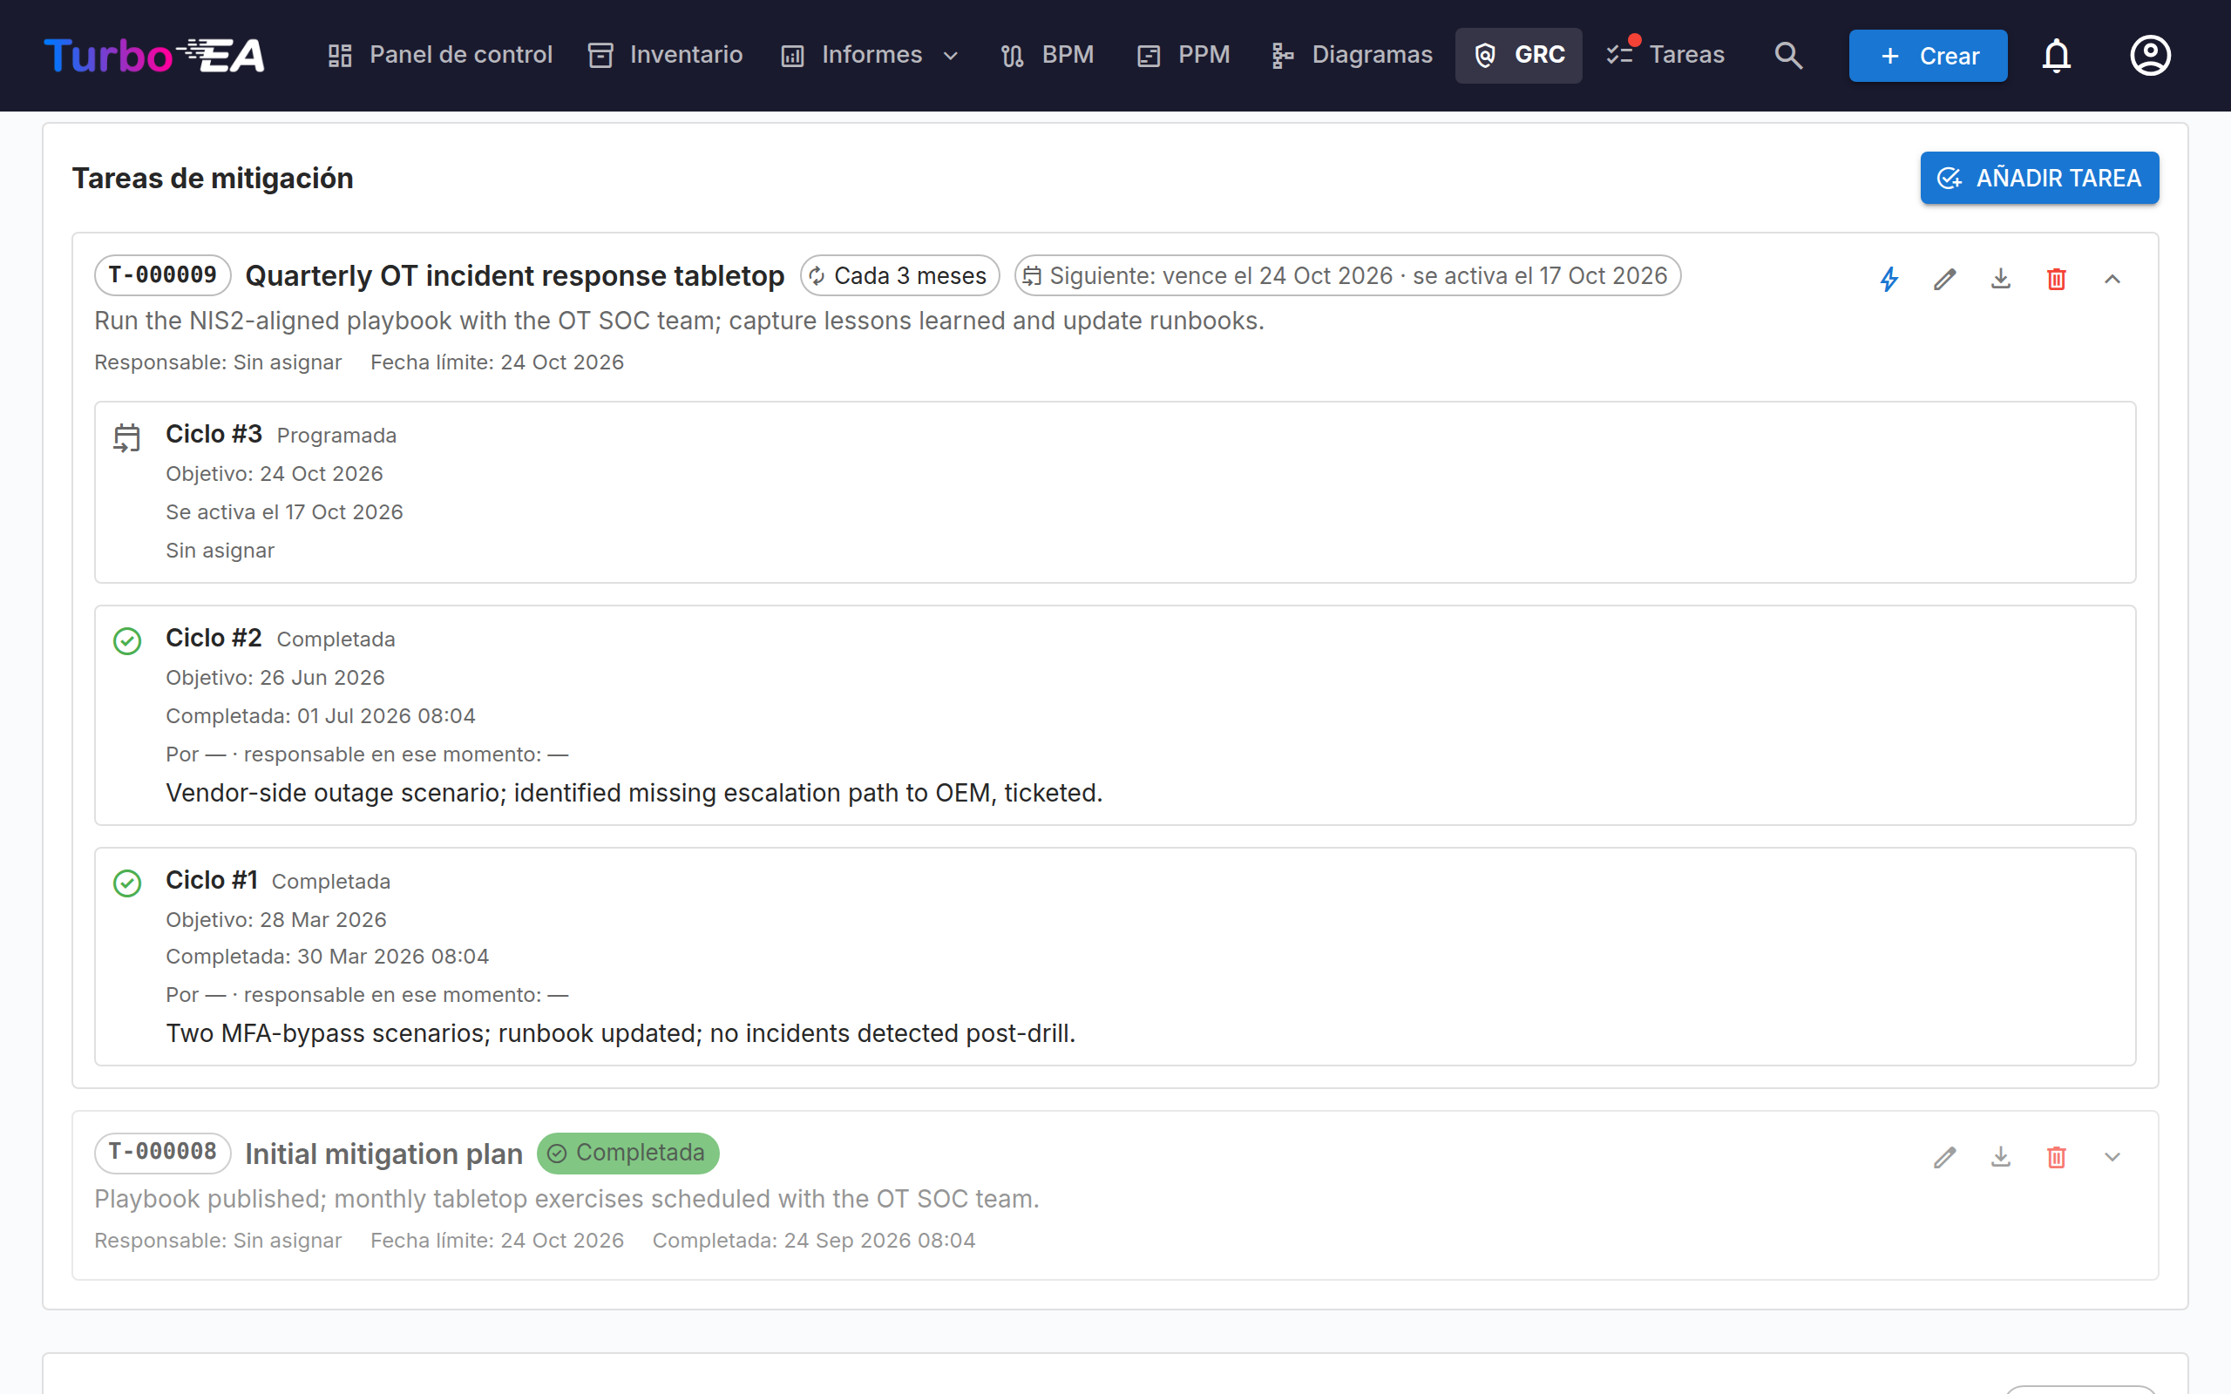Collapse the T-000009 task card
This screenshot has height=1394, width=2231.
coord(2112,279)
